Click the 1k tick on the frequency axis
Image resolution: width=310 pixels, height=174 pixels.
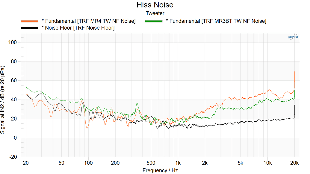coord(178,163)
